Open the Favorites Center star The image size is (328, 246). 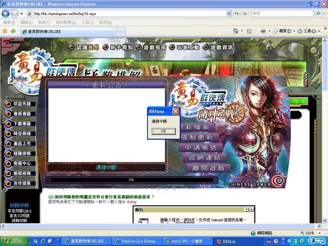pyautogui.click(x=4, y=31)
